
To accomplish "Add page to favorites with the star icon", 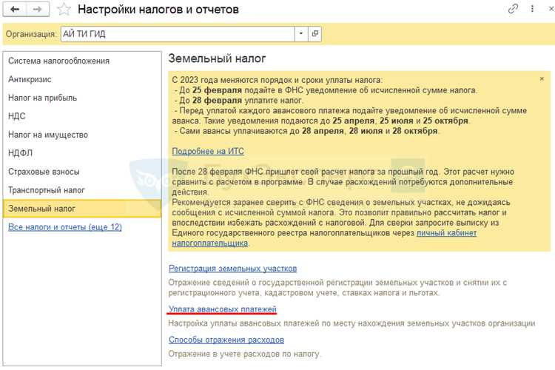I will click(x=64, y=10).
